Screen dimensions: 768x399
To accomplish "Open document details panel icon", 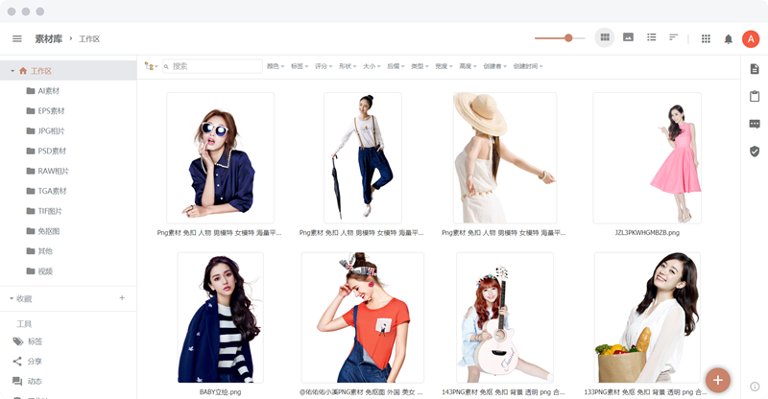I will 755,69.
